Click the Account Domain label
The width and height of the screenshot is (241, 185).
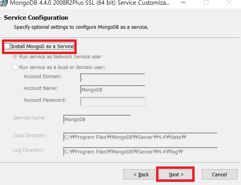click(42, 76)
